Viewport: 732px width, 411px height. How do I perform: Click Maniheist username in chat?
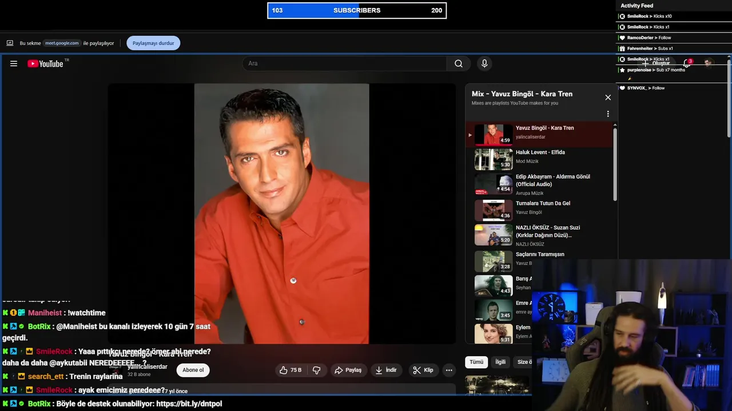pos(45,313)
